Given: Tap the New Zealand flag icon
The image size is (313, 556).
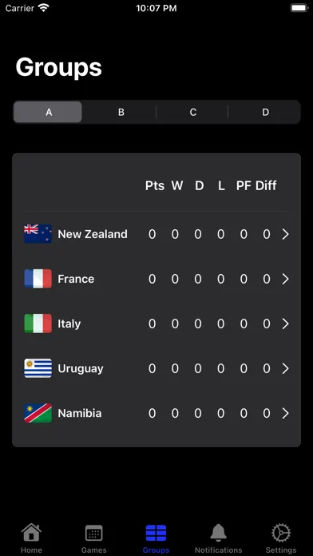Looking at the screenshot, I should (x=38, y=234).
